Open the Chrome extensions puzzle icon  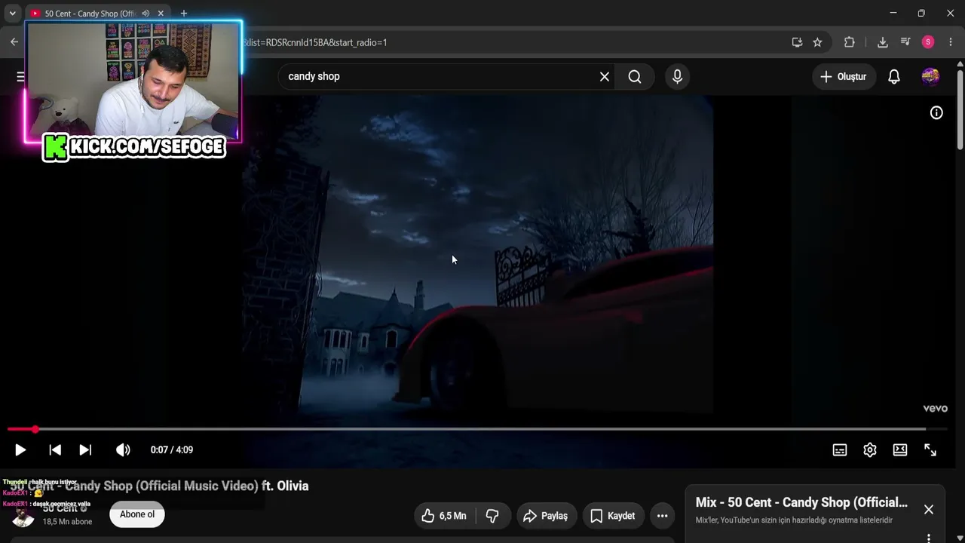pyautogui.click(x=850, y=42)
